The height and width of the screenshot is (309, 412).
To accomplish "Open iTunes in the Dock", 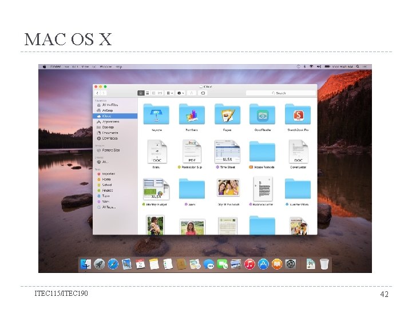I will [x=249, y=264].
